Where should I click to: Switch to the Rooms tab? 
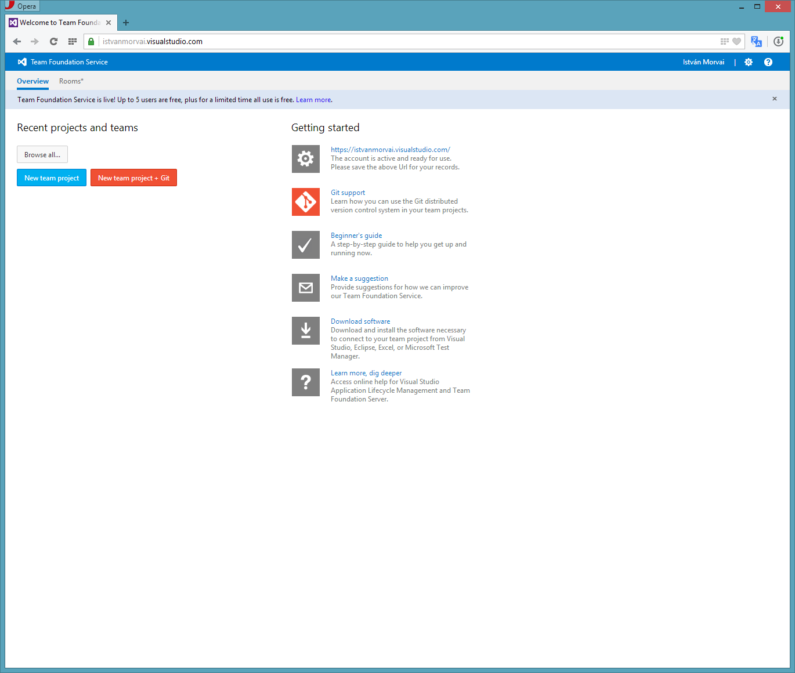(x=71, y=81)
